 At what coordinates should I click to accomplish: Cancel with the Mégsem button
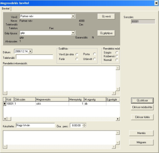[141, 142]
